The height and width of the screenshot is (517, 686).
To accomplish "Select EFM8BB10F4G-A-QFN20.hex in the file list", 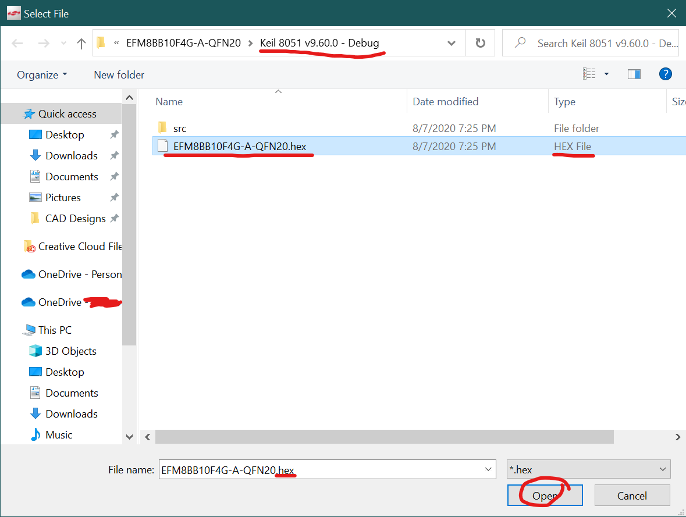I will (x=240, y=146).
